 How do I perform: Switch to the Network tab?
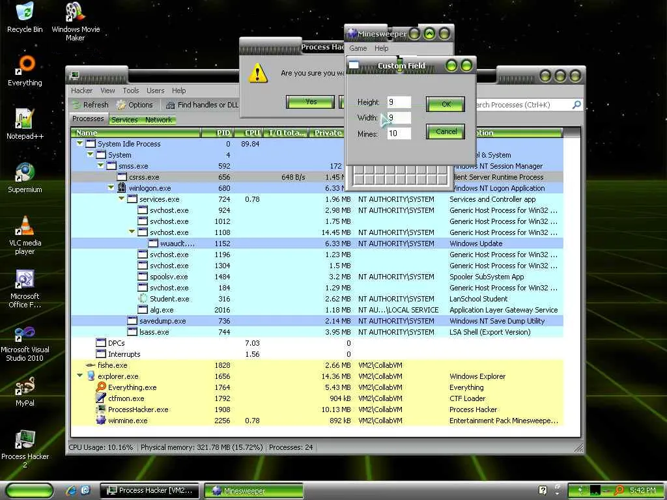[x=159, y=120]
